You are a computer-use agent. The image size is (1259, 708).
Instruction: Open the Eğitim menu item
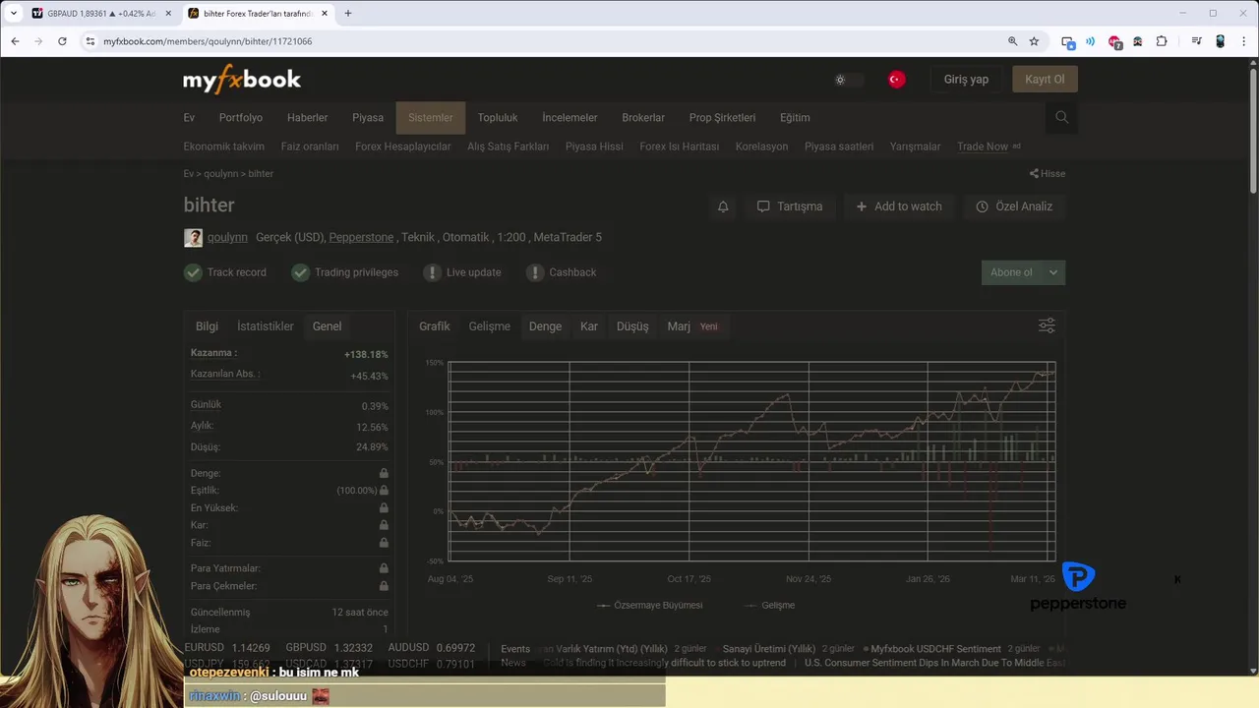(795, 118)
